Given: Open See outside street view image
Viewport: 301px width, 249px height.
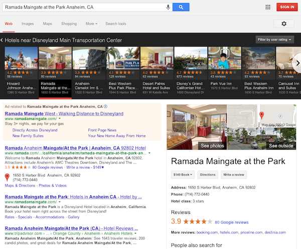Looking at the screenshot, I should (281, 145).
